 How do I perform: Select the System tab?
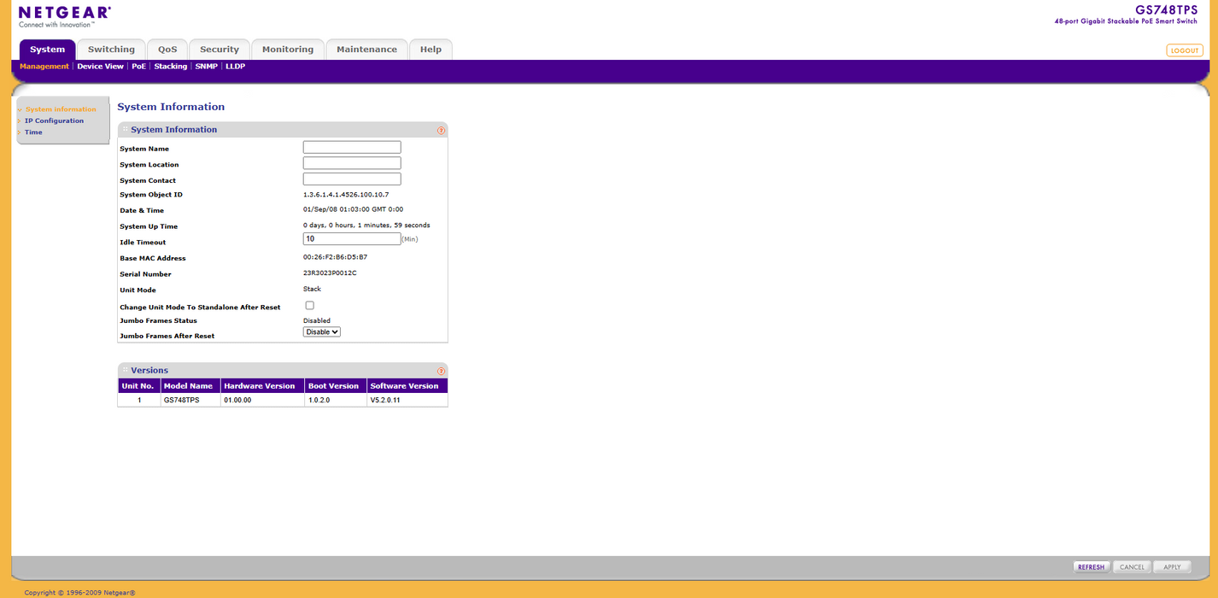tap(47, 50)
